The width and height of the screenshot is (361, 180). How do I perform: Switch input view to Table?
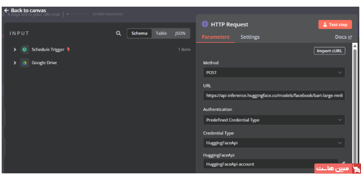[x=161, y=33]
